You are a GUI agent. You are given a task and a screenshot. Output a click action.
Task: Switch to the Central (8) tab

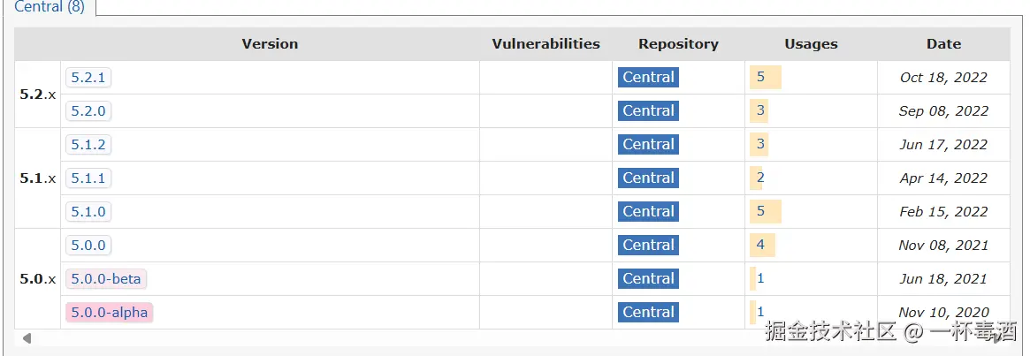point(50,7)
